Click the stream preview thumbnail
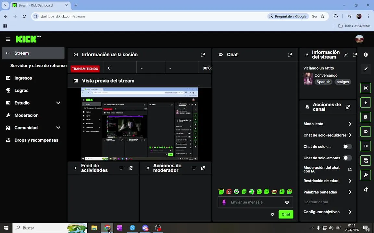The height and width of the screenshot is (233, 374). tap(139, 124)
